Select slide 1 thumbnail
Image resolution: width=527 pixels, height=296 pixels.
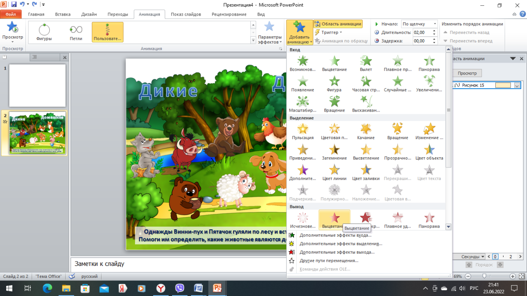click(x=37, y=85)
